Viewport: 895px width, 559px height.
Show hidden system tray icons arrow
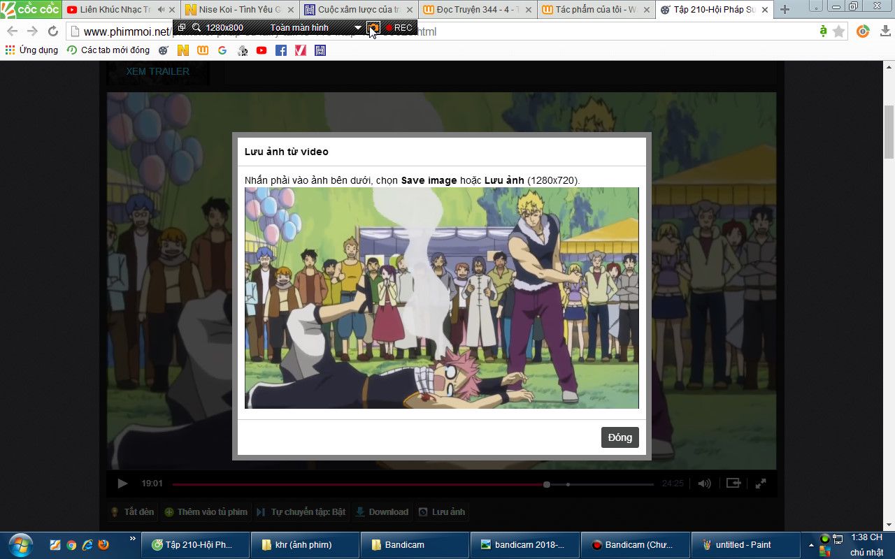(811, 545)
